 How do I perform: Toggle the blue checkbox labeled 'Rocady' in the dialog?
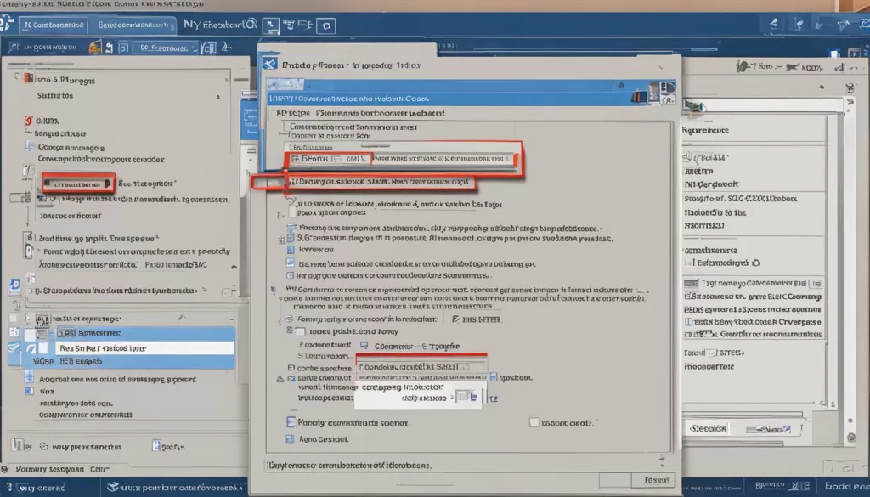click(x=291, y=421)
